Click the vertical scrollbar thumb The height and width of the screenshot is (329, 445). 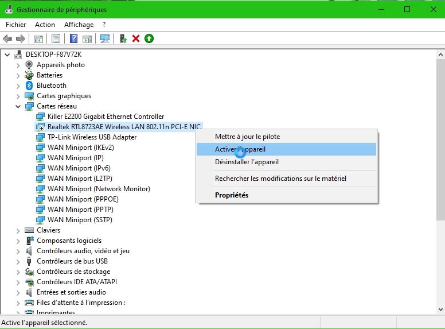click(440, 140)
